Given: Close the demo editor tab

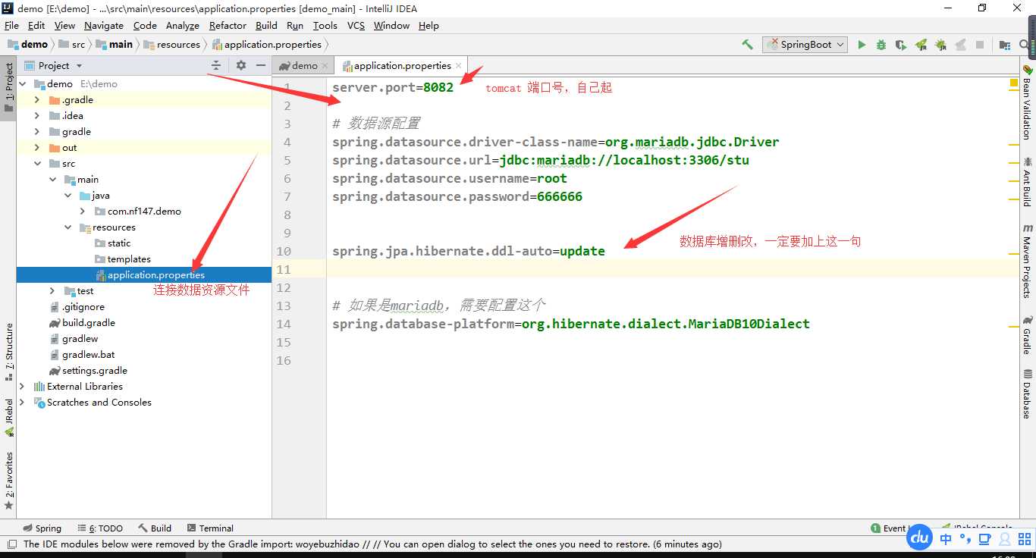Looking at the screenshot, I should pos(325,66).
